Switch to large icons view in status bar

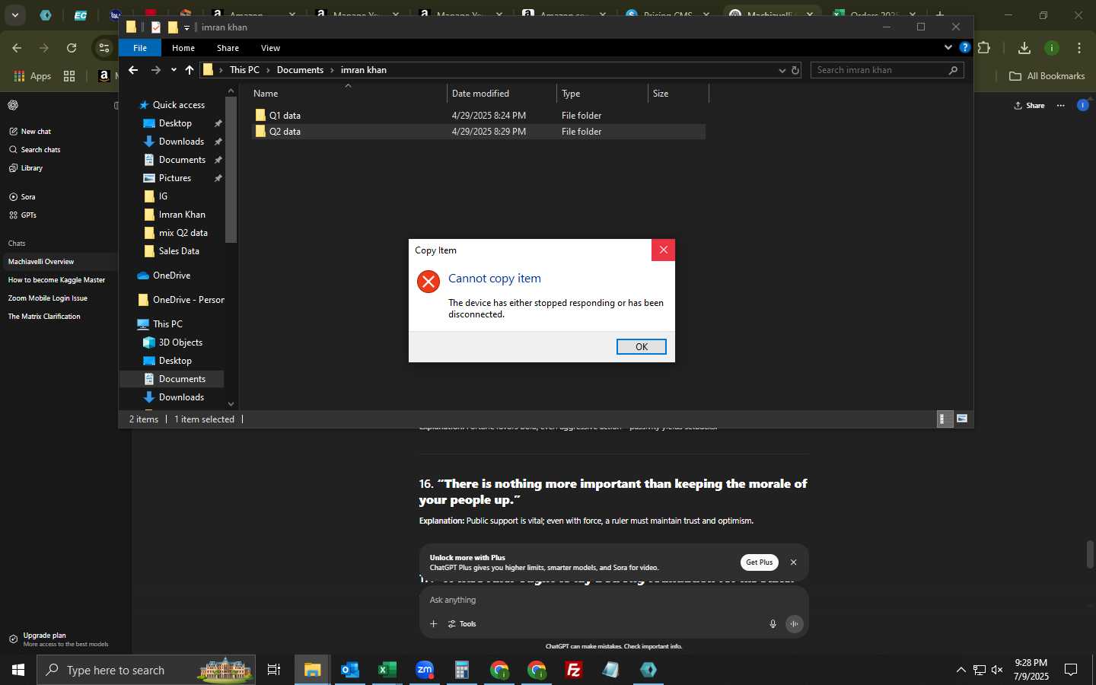pyautogui.click(x=962, y=419)
